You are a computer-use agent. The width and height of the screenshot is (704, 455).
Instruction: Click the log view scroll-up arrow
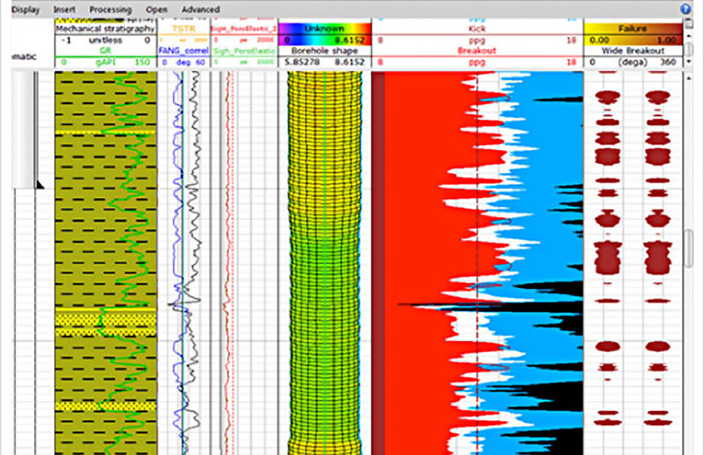tap(688, 77)
